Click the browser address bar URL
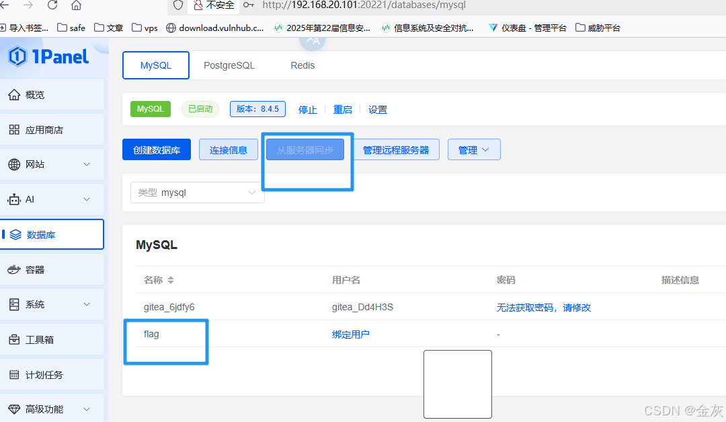 pos(364,5)
